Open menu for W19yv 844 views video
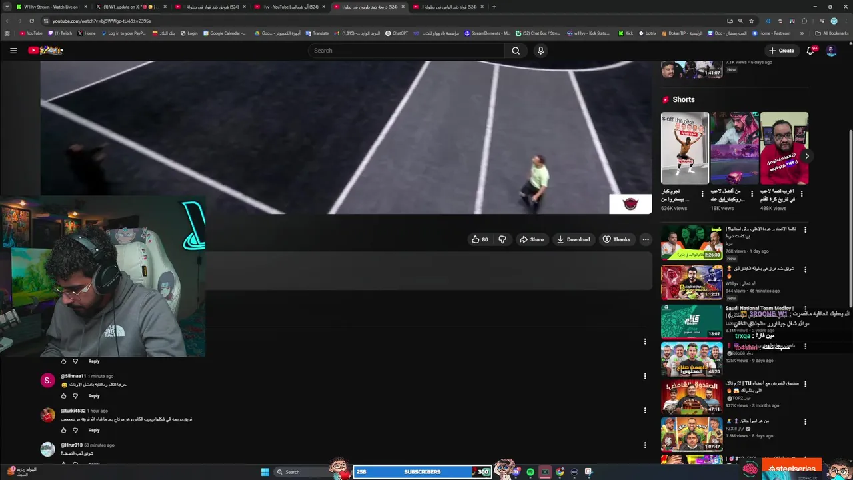The height and width of the screenshot is (480, 853). click(805, 270)
